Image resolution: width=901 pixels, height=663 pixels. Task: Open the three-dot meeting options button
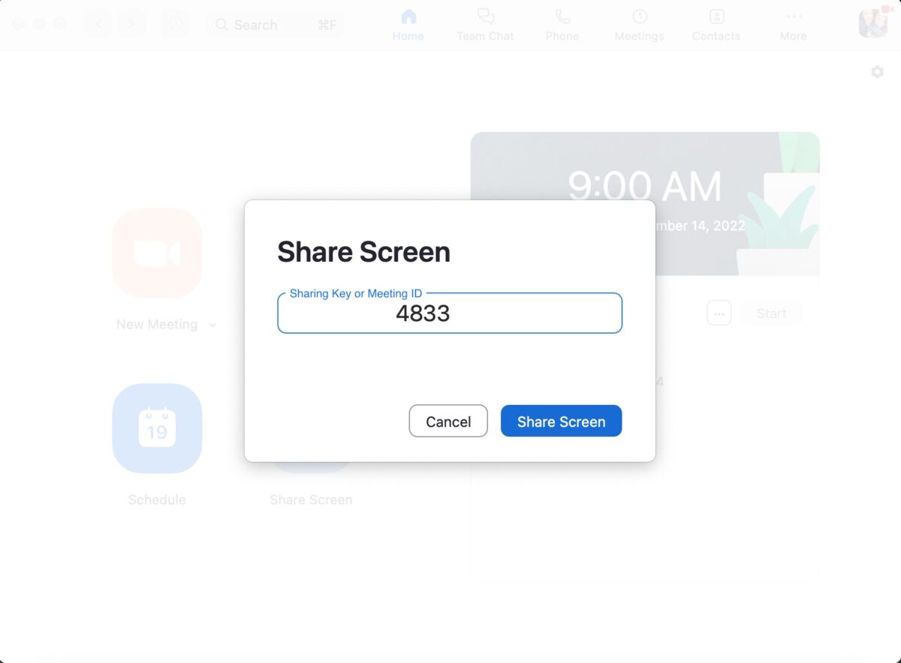tap(719, 313)
